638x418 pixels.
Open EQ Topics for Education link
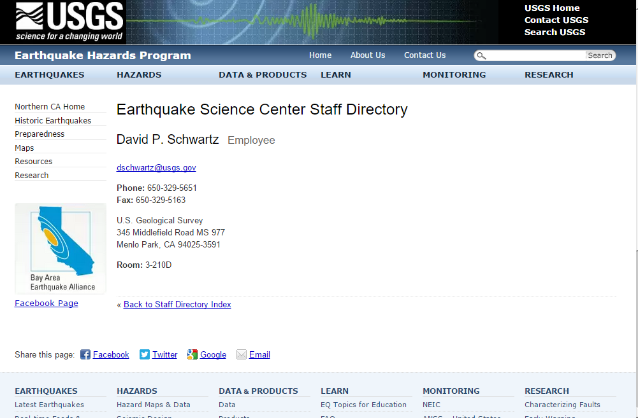tap(363, 405)
